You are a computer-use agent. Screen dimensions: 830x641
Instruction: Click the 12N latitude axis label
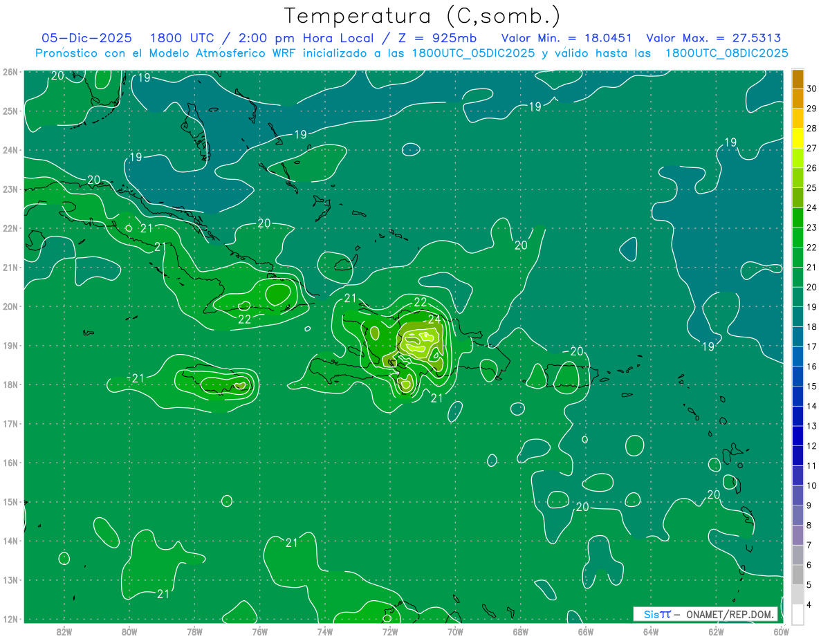coord(10,619)
